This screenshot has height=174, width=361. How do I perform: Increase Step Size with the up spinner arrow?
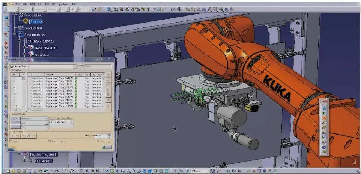pyautogui.click(x=109, y=135)
